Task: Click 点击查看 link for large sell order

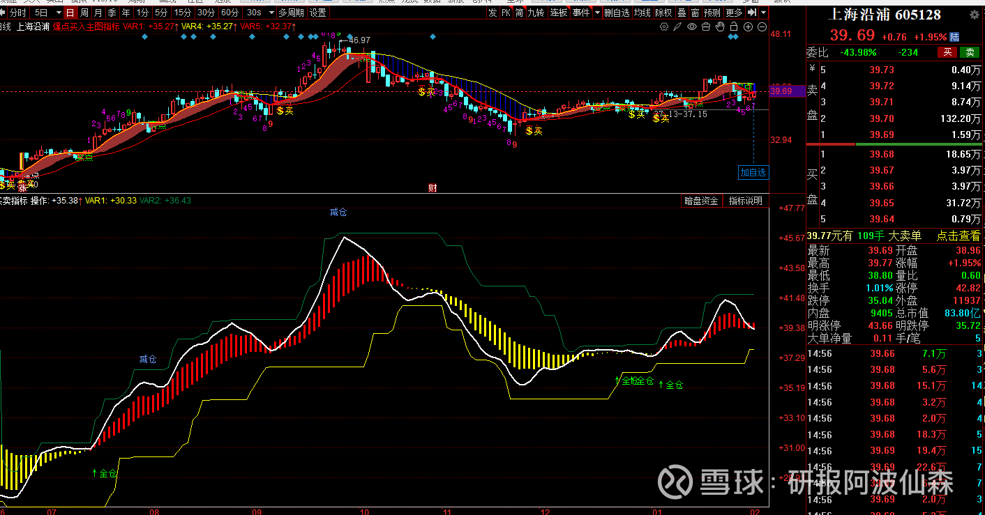Action: click(x=958, y=236)
